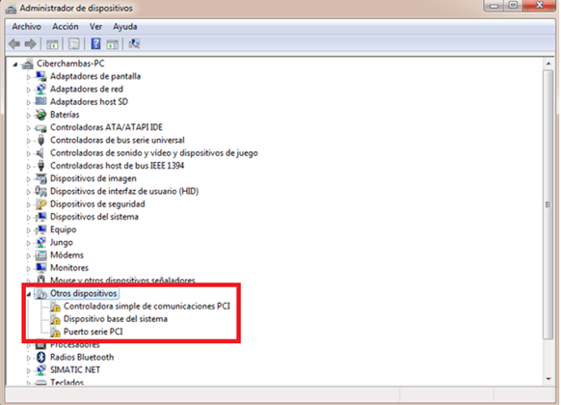Open the Ayuda menu

pyautogui.click(x=125, y=26)
